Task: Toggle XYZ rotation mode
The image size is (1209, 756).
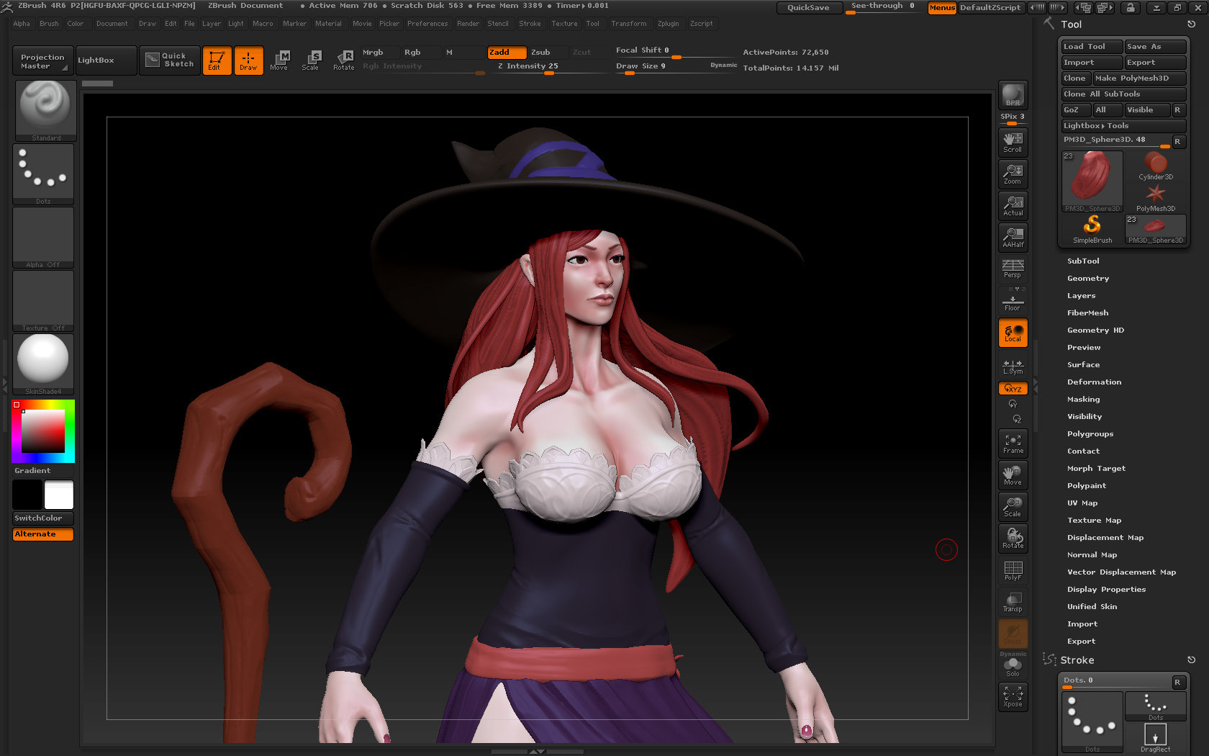Action: click(1013, 389)
